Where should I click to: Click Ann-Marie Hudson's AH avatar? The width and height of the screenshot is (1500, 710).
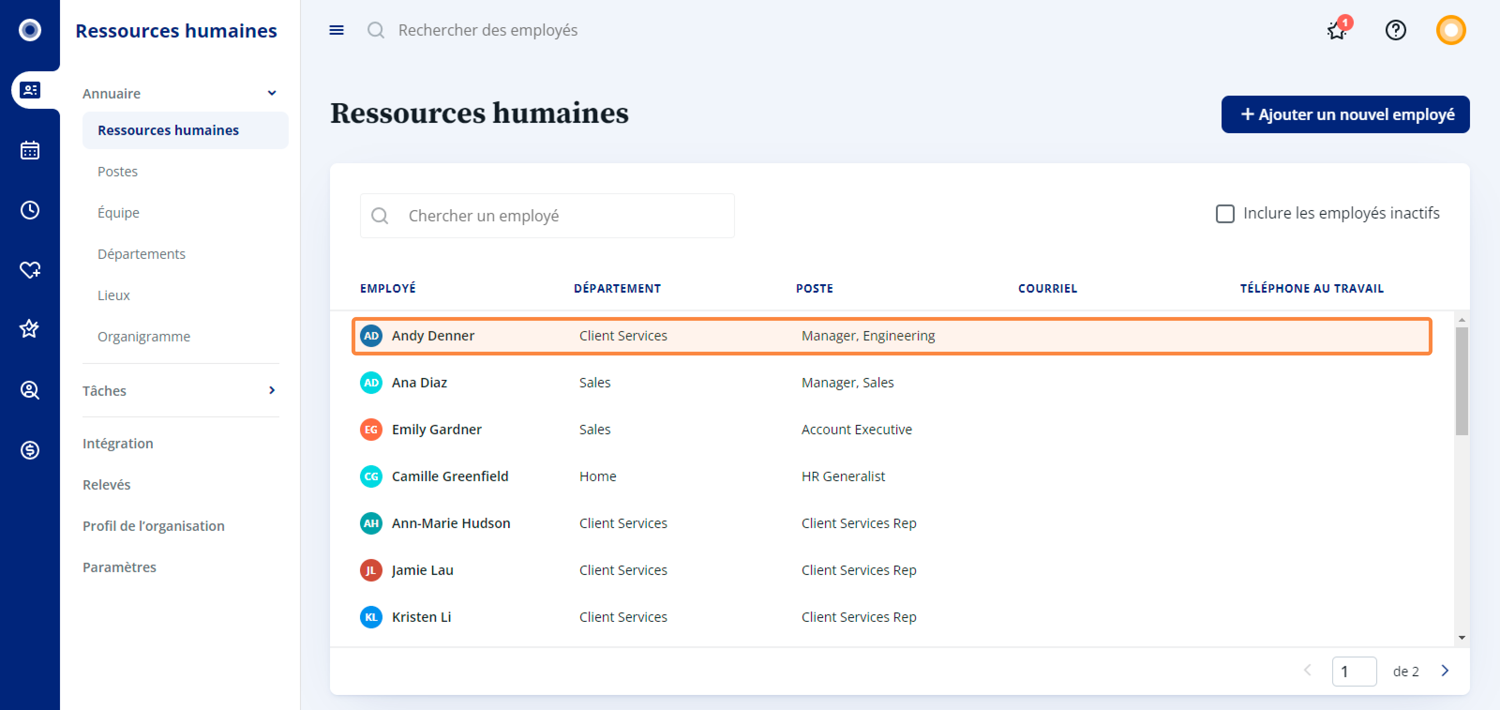(371, 524)
